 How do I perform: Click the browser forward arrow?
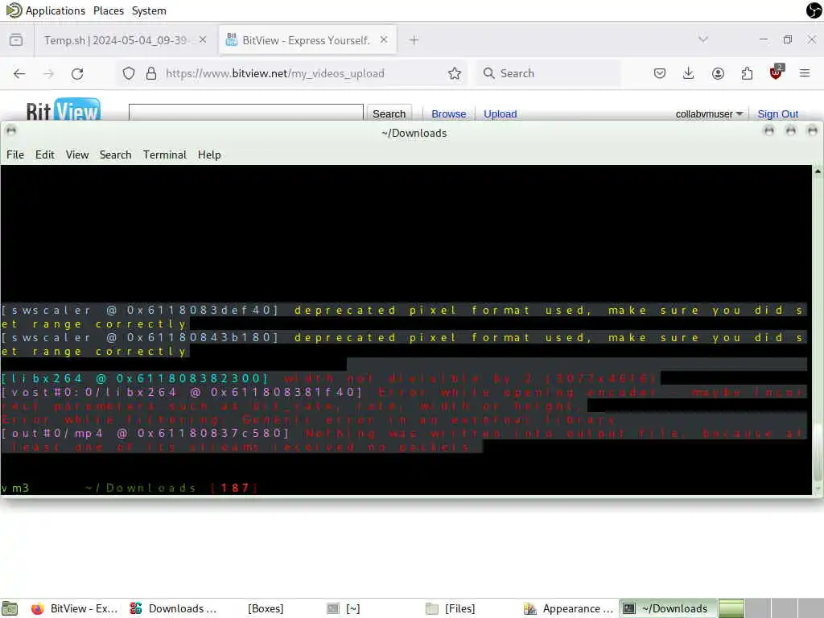click(48, 73)
